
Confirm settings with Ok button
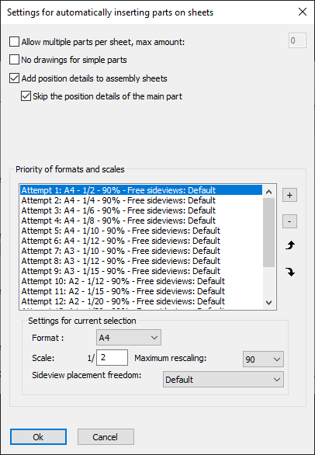(x=38, y=436)
